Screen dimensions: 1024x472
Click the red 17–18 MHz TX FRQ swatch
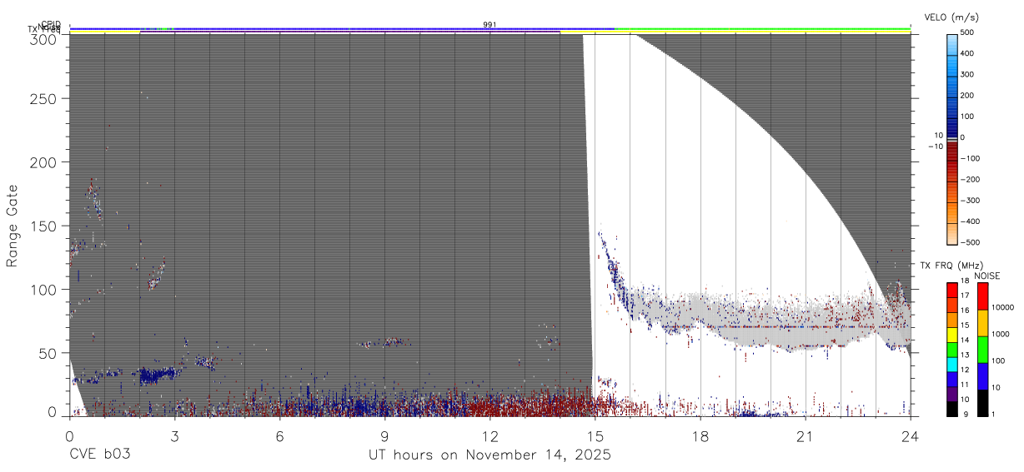[x=952, y=290]
